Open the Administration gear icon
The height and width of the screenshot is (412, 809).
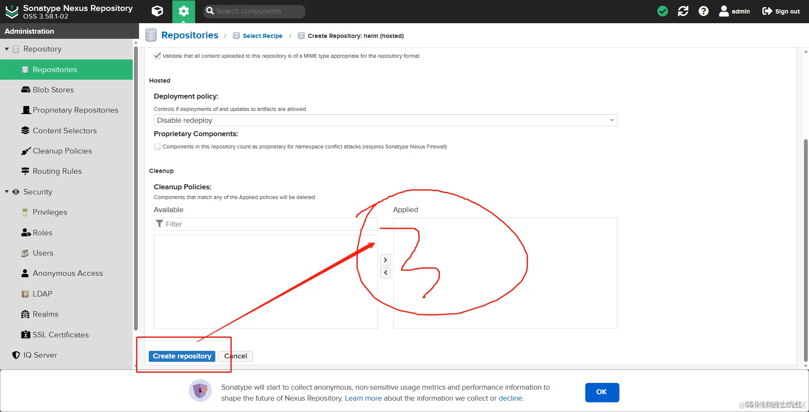tap(183, 11)
